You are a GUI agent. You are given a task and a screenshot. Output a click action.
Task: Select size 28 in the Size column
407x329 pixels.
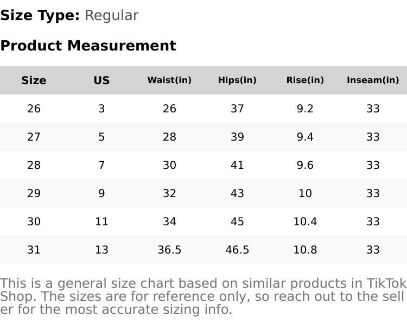point(34,165)
